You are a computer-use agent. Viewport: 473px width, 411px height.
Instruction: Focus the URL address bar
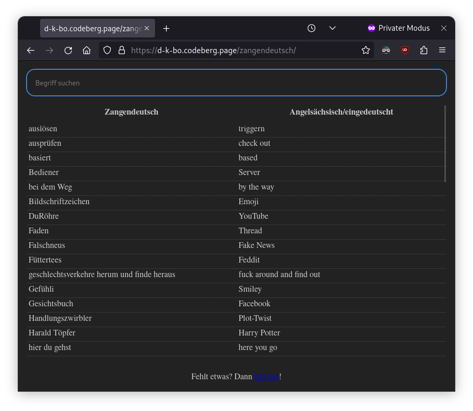click(237, 50)
